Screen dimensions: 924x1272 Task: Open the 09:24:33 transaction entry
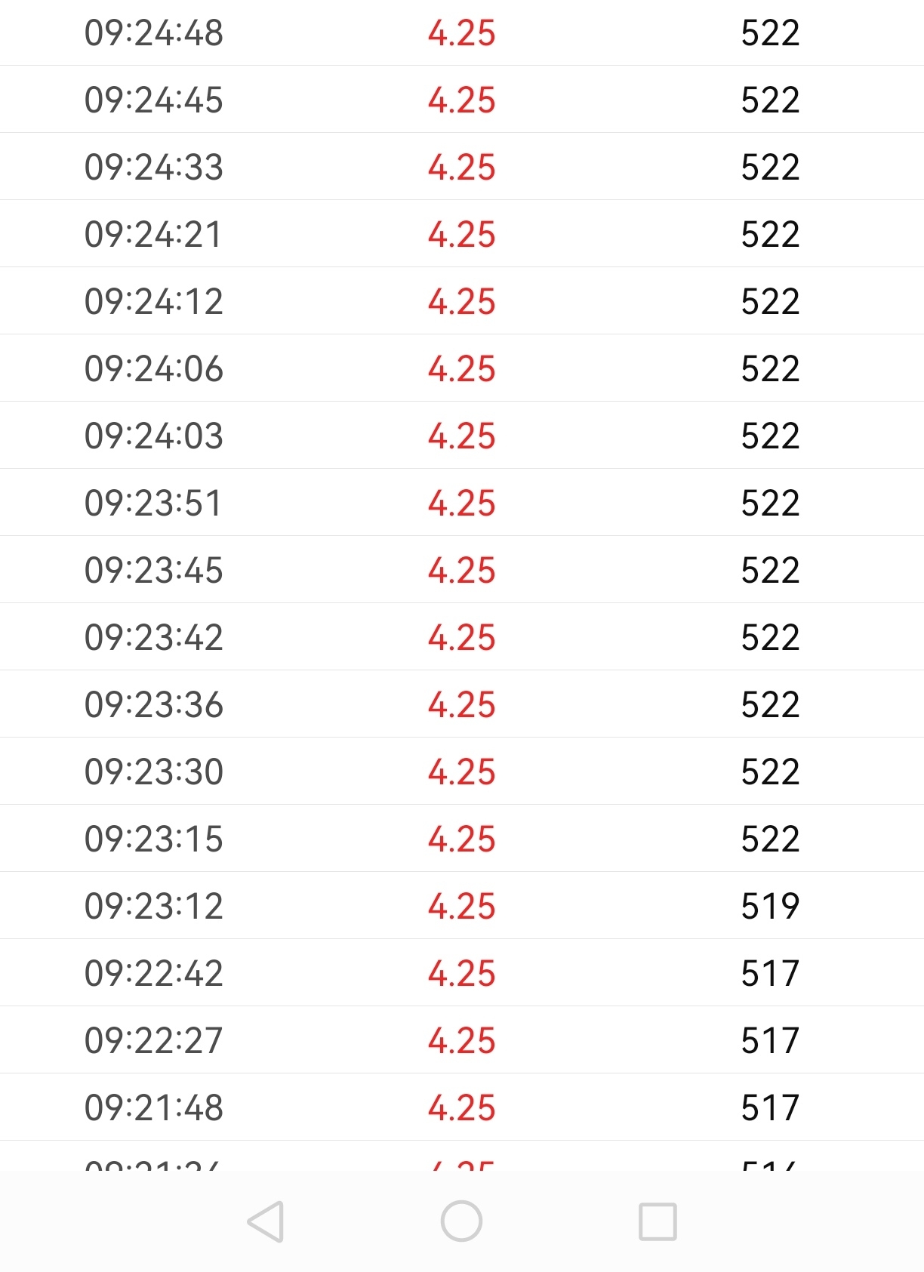(x=462, y=167)
